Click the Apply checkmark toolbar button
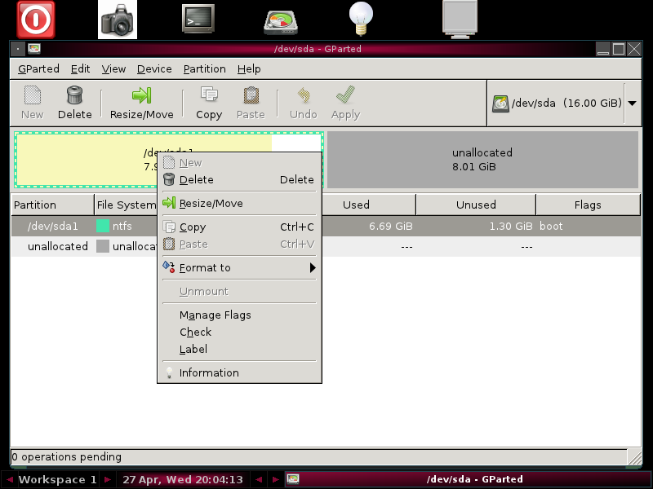653x489 pixels. (x=345, y=103)
